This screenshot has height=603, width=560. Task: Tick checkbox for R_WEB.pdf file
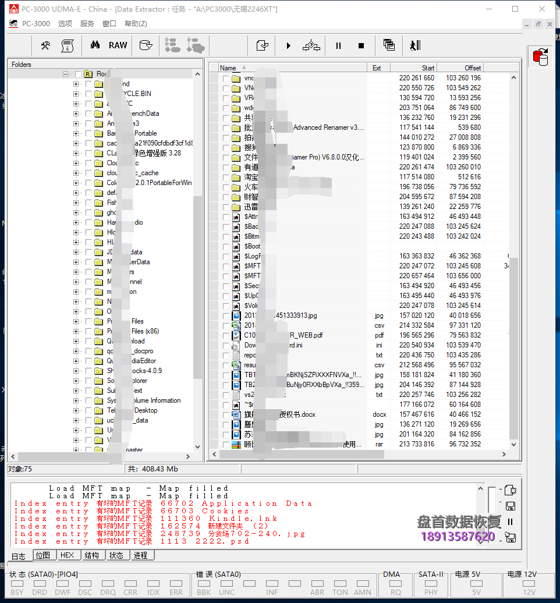[x=226, y=335]
